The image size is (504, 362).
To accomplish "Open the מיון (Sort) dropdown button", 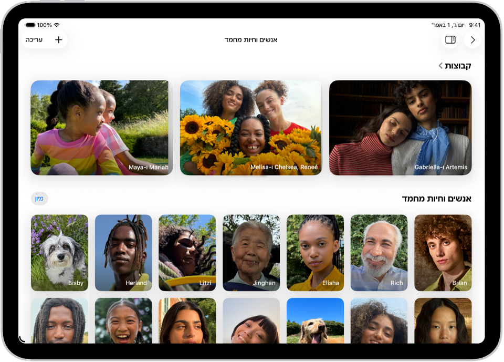I will click(39, 199).
